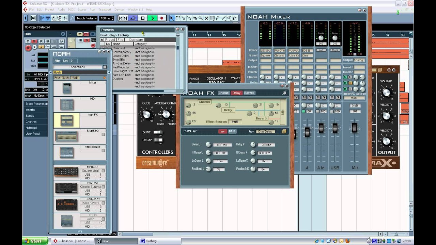Select the Line tool
Screen dimensions: 436x245
coord(223,18)
